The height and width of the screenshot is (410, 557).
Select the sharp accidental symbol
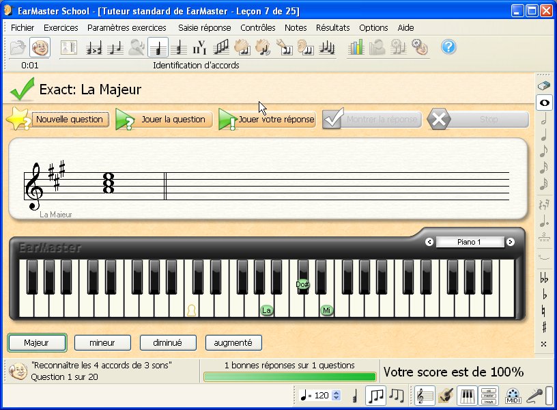point(544,327)
